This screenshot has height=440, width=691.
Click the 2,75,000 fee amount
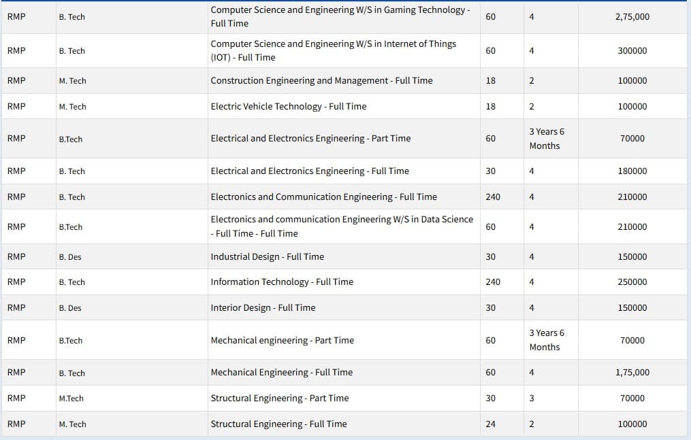(x=632, y=16)
